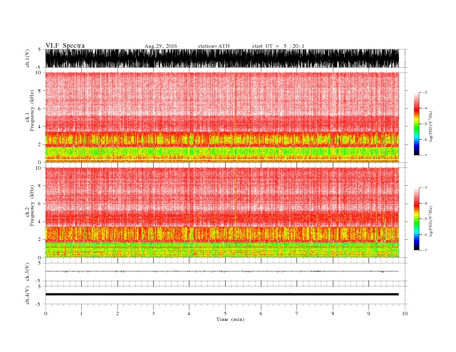Click the upper colorbar 'log(PSD)(V²/Hz)' label
Screen dimensions: 456x352
[x=431, y=126]
